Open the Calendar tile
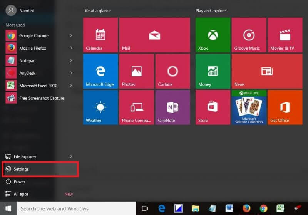 tap(100, 35)
